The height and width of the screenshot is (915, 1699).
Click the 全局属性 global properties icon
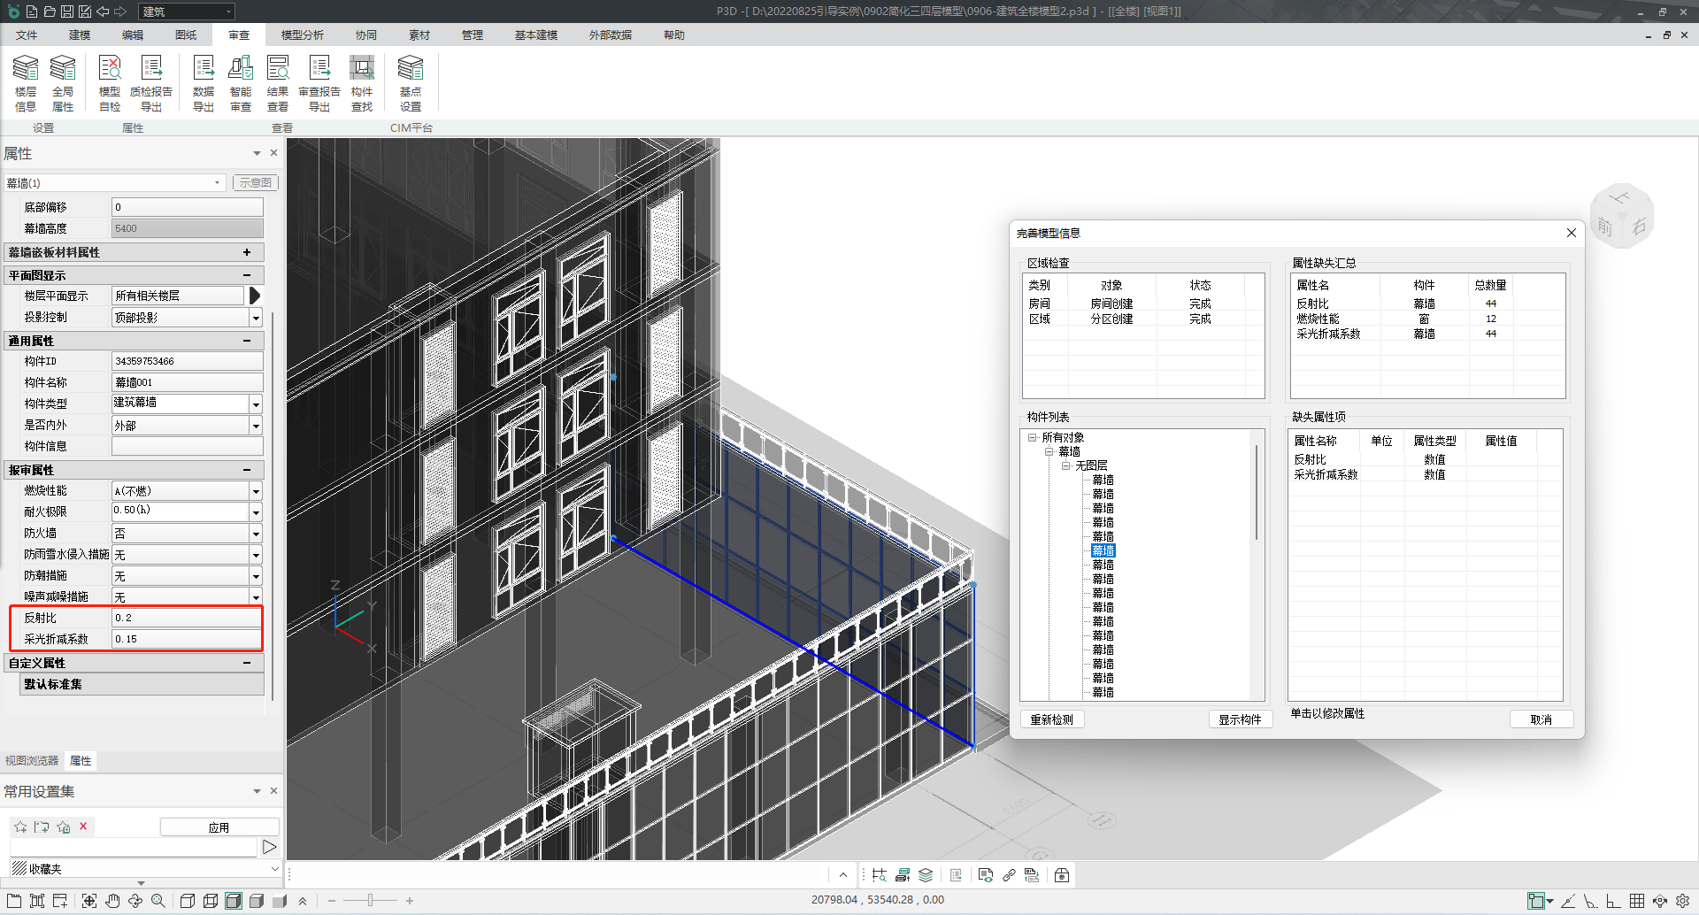click(x=63, y=82)
